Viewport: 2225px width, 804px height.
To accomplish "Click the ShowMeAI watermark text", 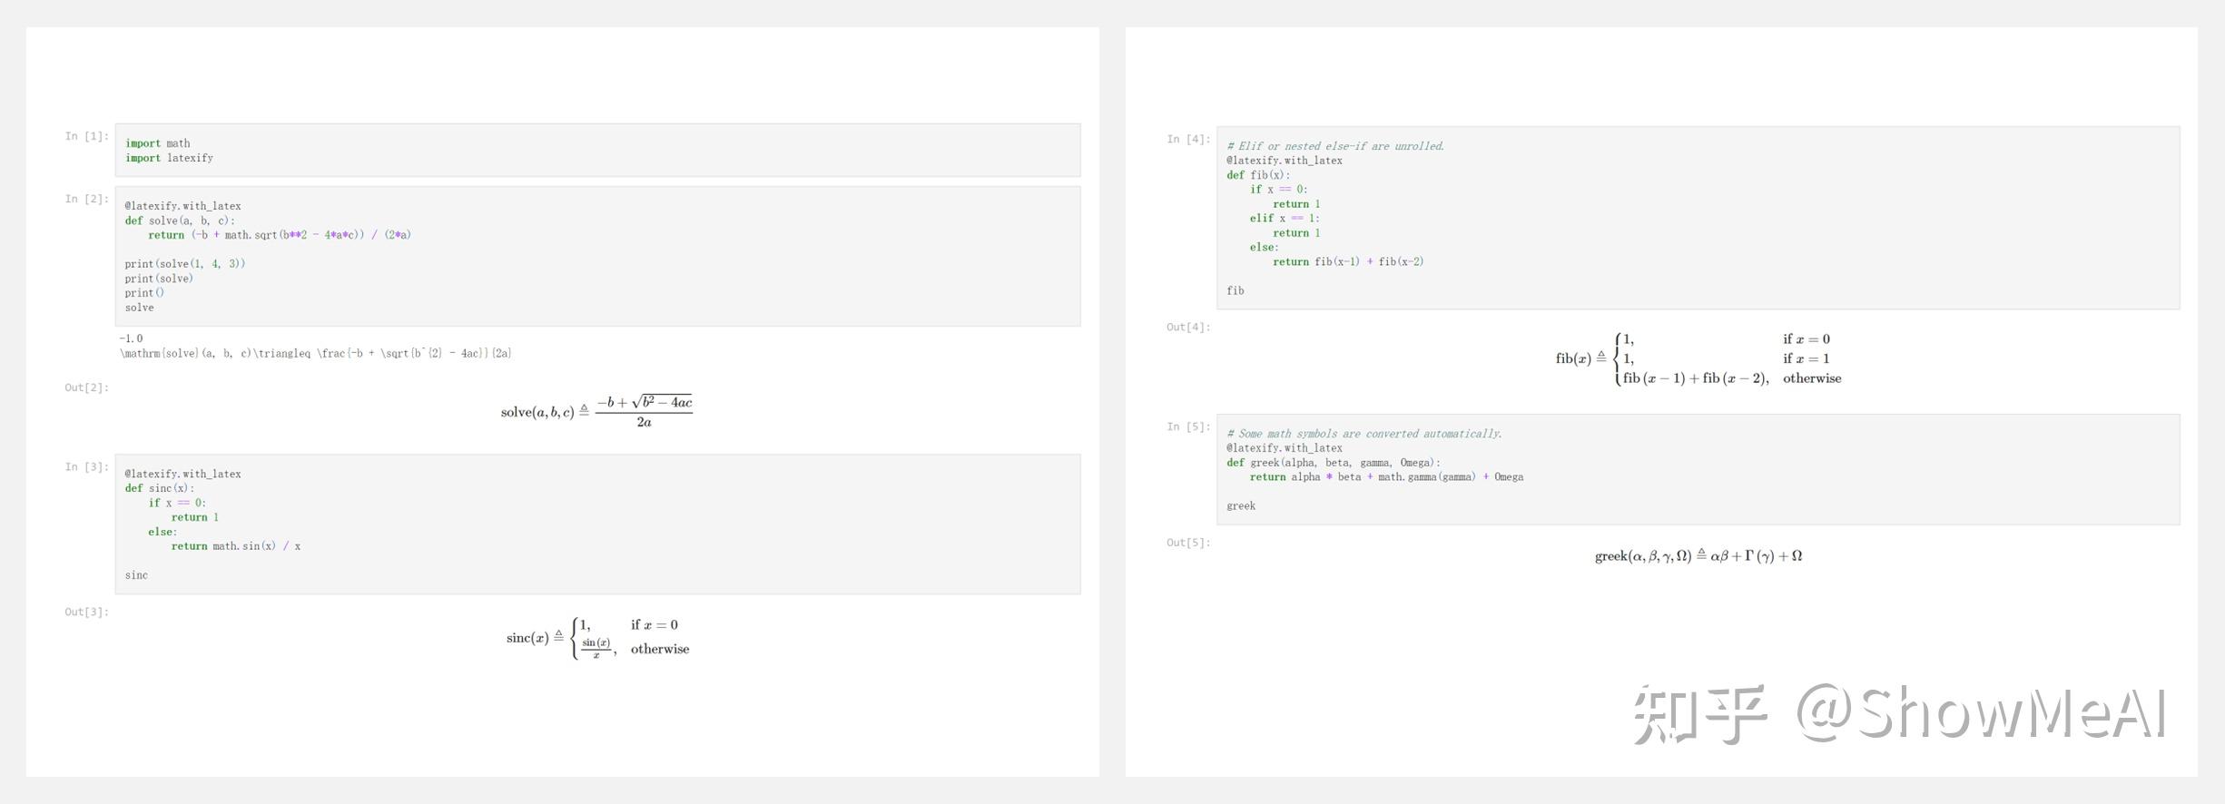I will [x=1981, y=714].
